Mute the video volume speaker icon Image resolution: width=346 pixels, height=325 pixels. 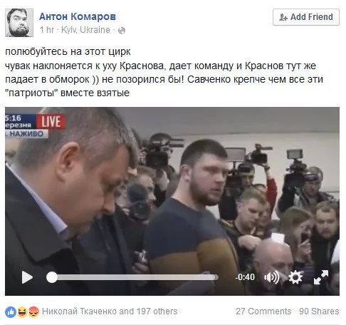271,277
